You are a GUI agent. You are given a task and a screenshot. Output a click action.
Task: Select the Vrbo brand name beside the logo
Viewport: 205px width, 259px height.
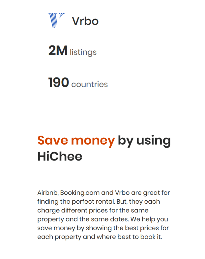[x=85, y=21]
